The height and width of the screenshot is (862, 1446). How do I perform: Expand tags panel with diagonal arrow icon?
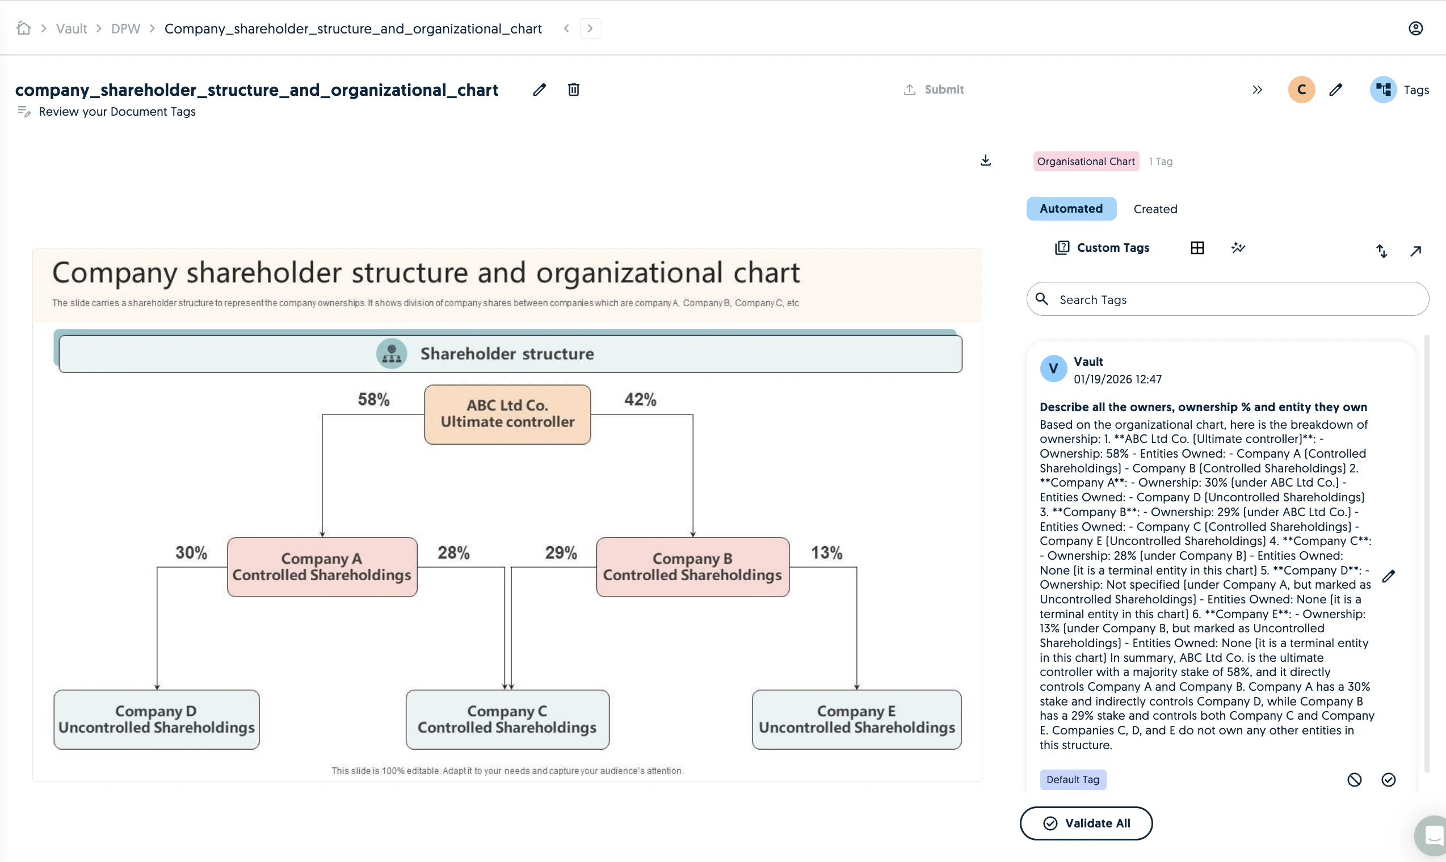point(1416,251)
